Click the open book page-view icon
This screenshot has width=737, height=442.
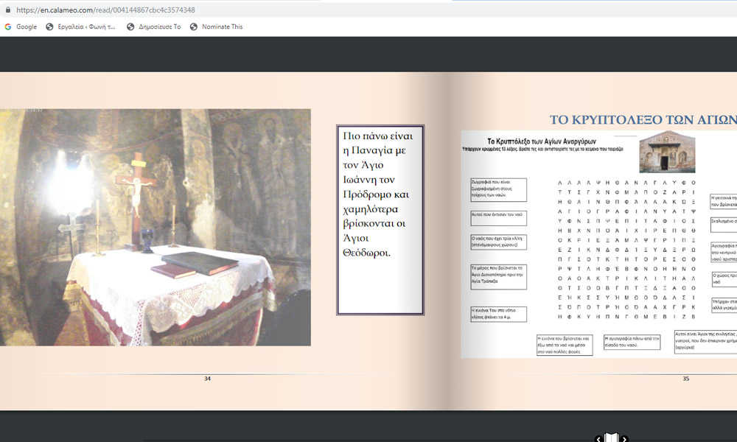[x=611, y=439]
